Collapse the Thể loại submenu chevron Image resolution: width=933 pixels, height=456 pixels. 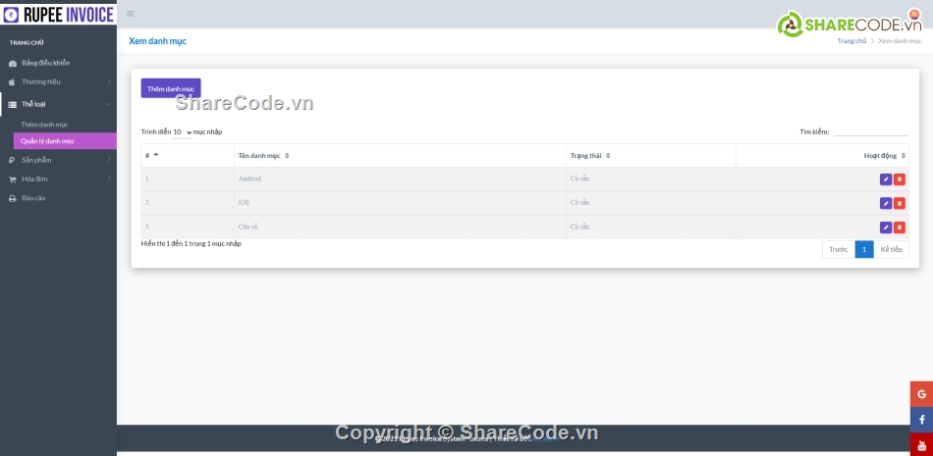[x=108, y=104]
